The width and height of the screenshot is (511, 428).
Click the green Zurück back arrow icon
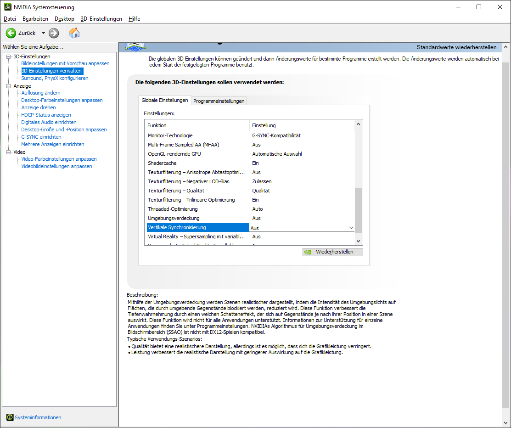click(11, 33)
